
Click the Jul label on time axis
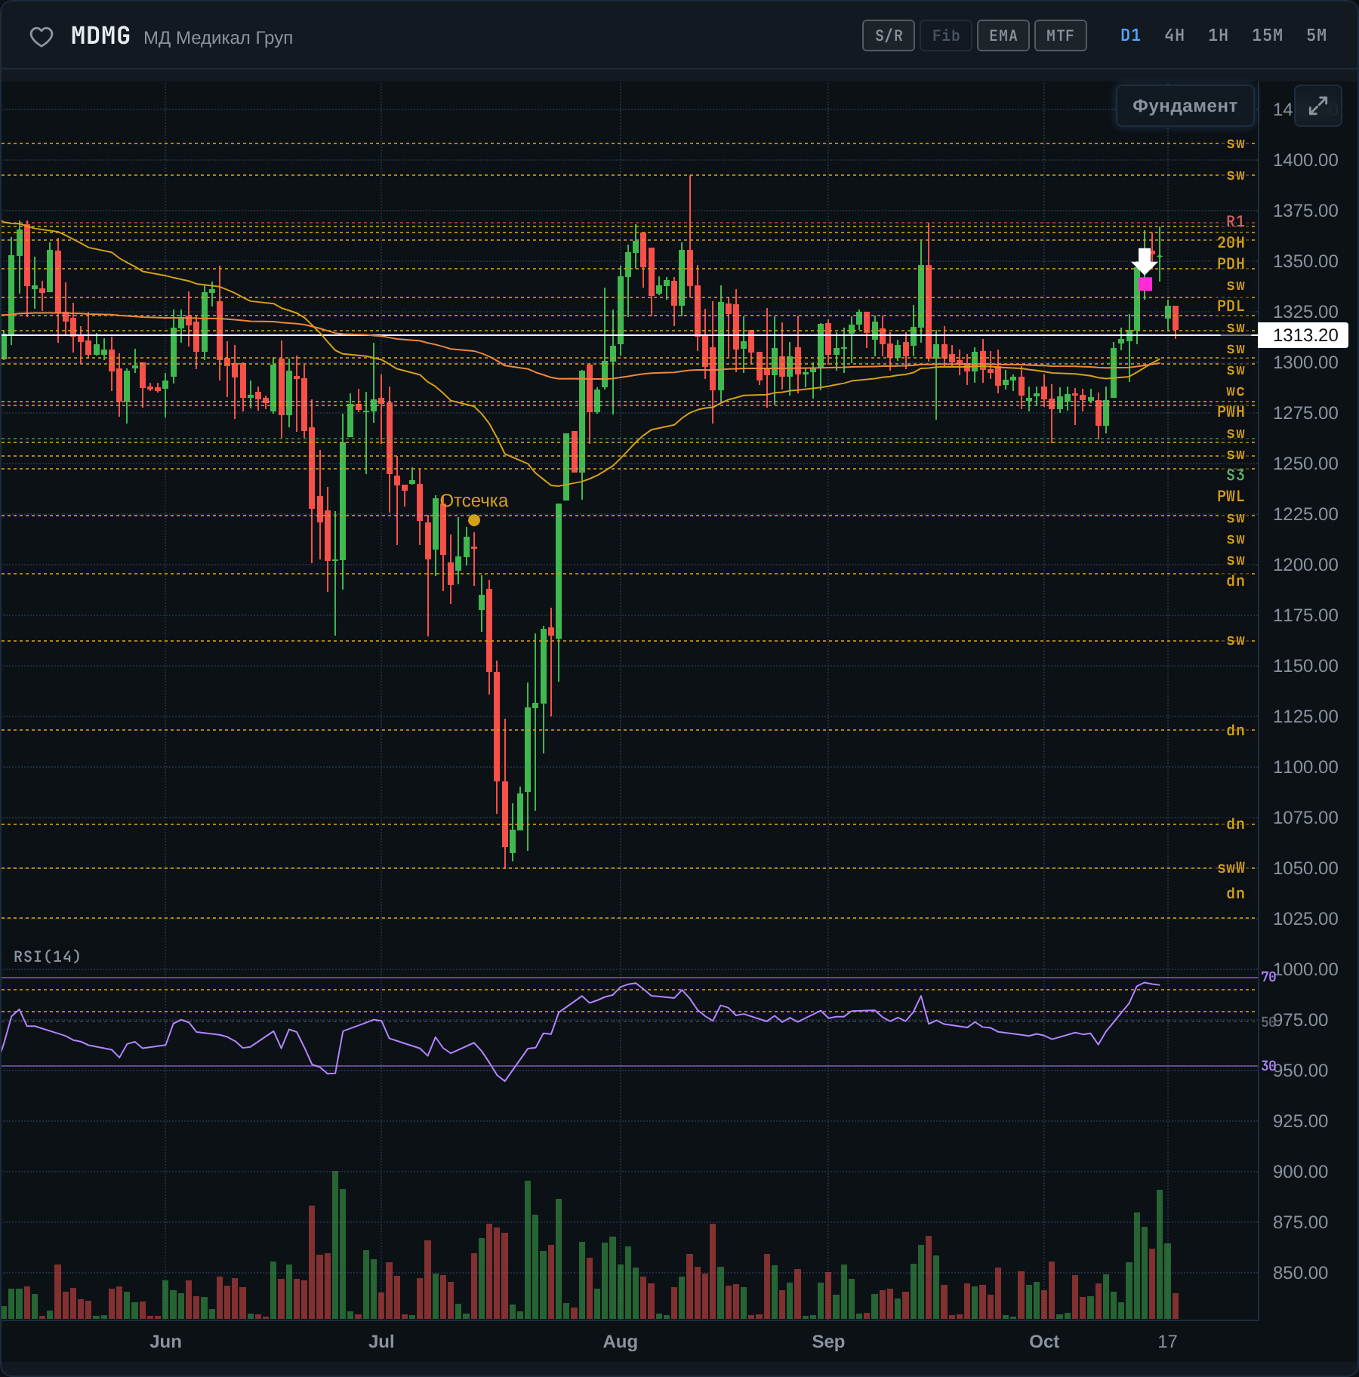click(381, 1342)
